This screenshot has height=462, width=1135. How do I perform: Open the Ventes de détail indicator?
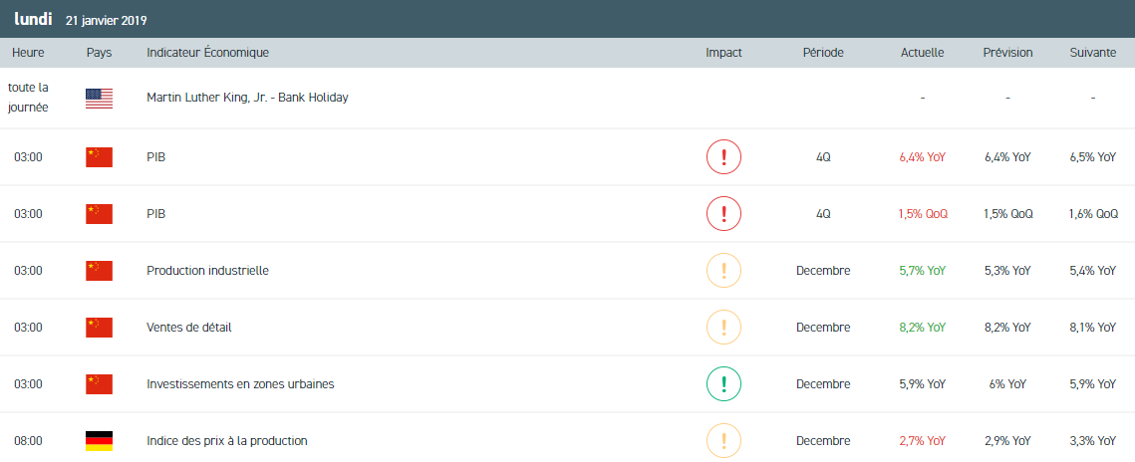[188, 328]
